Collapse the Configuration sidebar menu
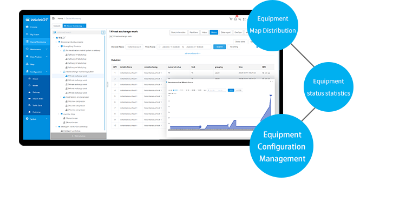Screen dimensions: 406x216 click(36, 71)
